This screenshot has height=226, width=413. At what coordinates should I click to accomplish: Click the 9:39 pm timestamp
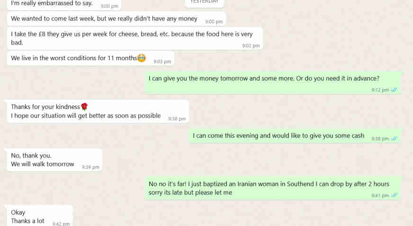point(90,167)
